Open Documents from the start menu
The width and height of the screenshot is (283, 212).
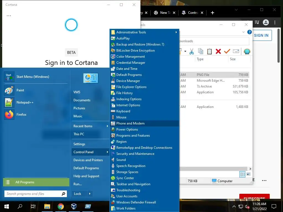[82, 100]
